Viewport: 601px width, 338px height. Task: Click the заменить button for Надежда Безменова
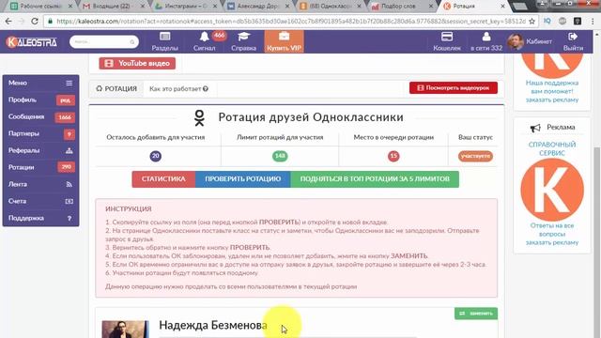point(476,314)
